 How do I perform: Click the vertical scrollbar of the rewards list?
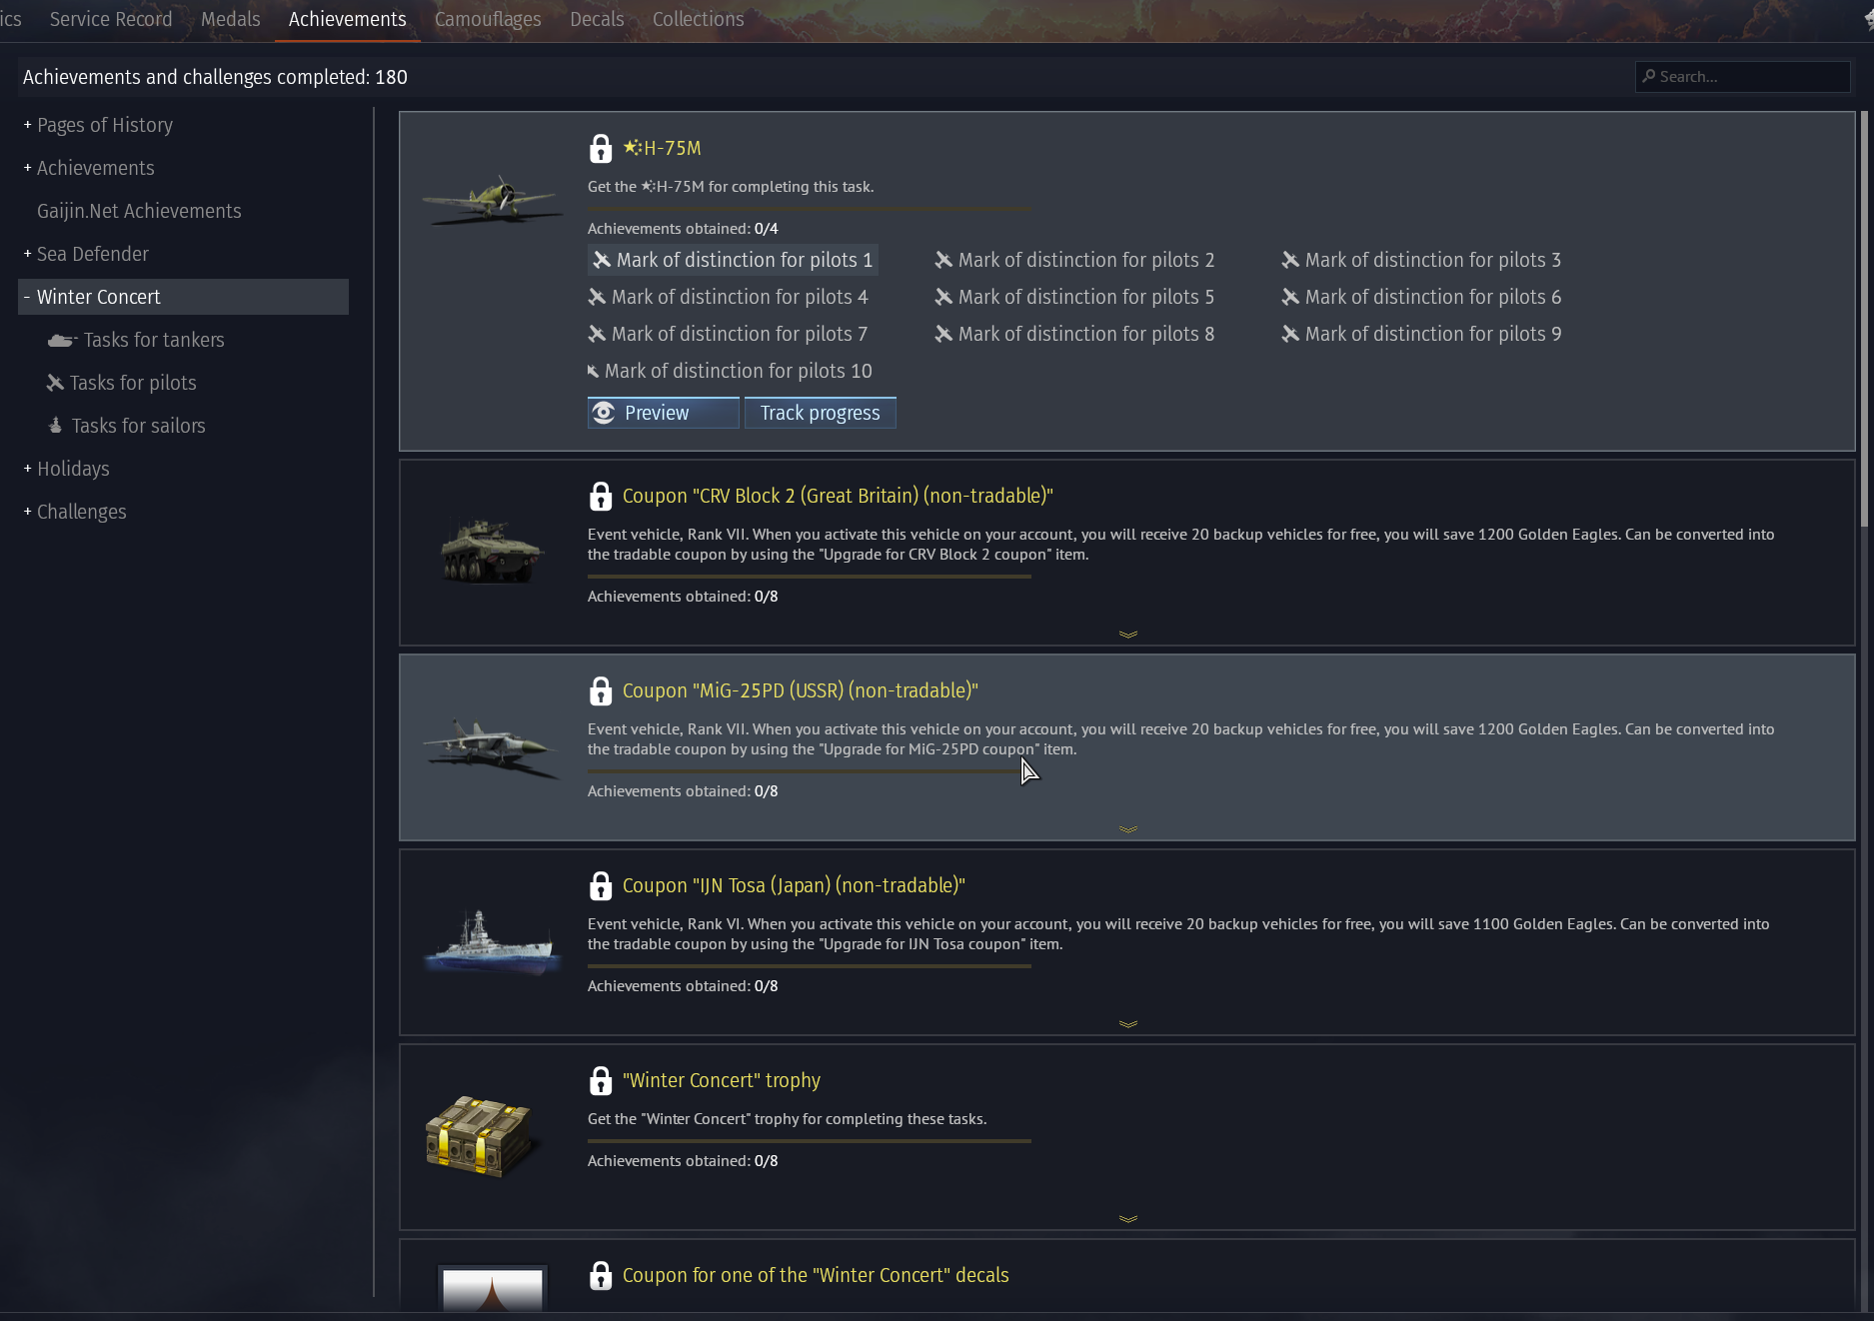[1864, 320]
